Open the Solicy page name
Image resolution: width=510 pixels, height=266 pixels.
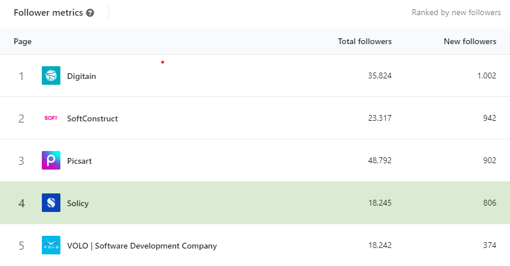pyautogui.click(x=78, y=203)
